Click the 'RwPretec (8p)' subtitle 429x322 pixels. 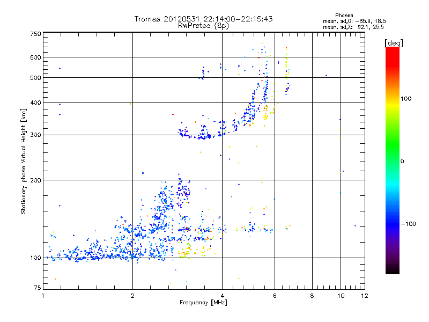[x=203, y=26]
